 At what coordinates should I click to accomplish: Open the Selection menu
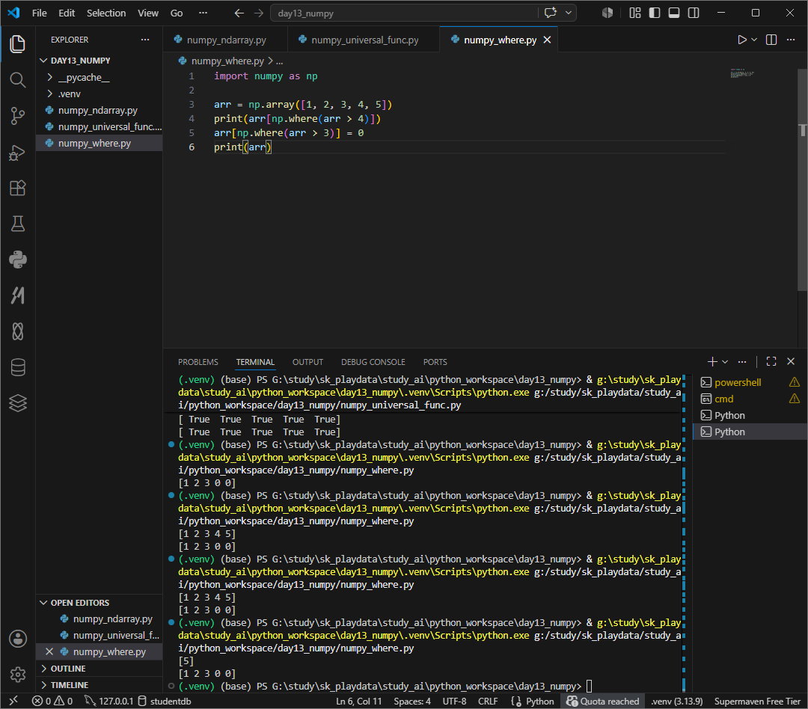click(x=106, y=13)
